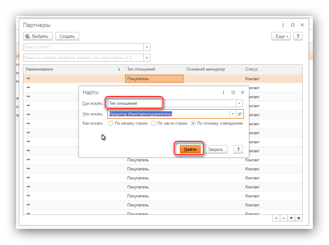Click the open-value icon beside Что искать
329x245 pixels.
pyautogui.click(x=240, y=114)
